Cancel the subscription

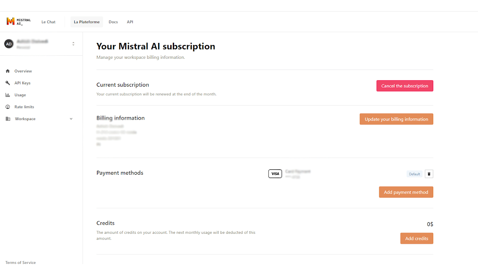tap(404, 86)
